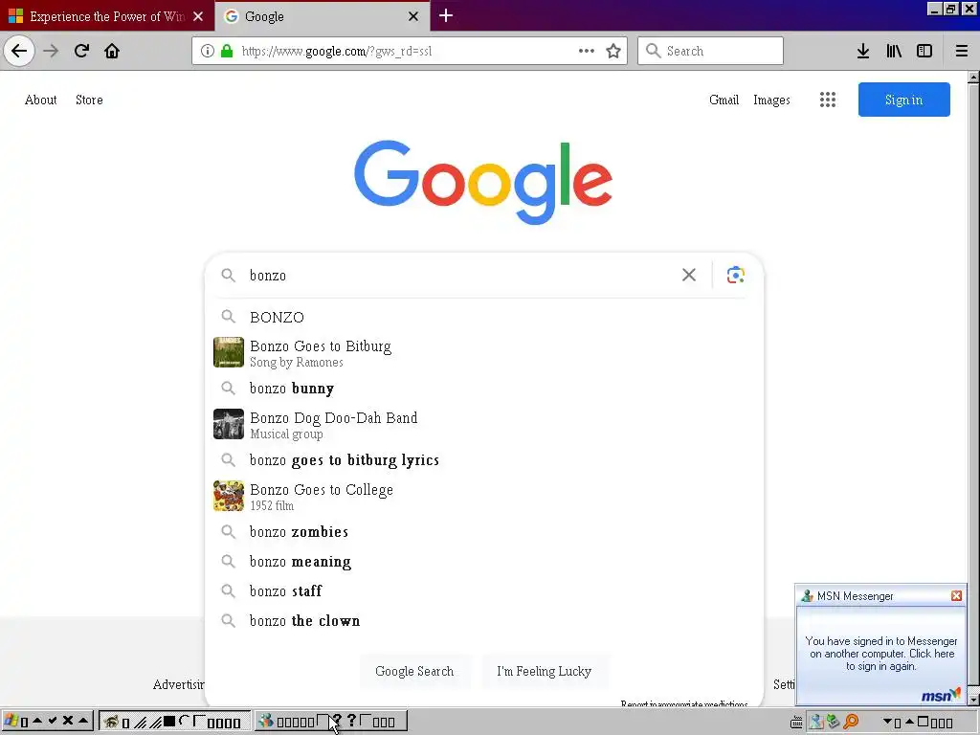Close the Google tab
Image resolution: width=980 pixels, height=735 pixels.
413,16
